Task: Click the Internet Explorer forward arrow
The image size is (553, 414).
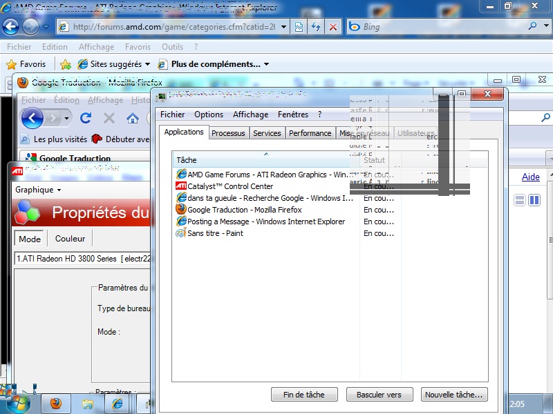Action: [x=30, y=27]
